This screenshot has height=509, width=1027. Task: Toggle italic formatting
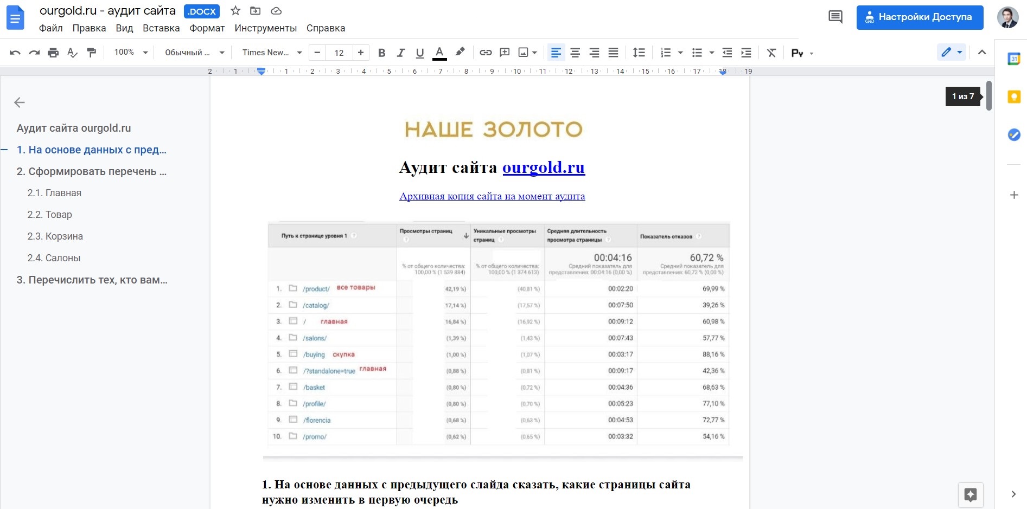click(x=400, y=53)
